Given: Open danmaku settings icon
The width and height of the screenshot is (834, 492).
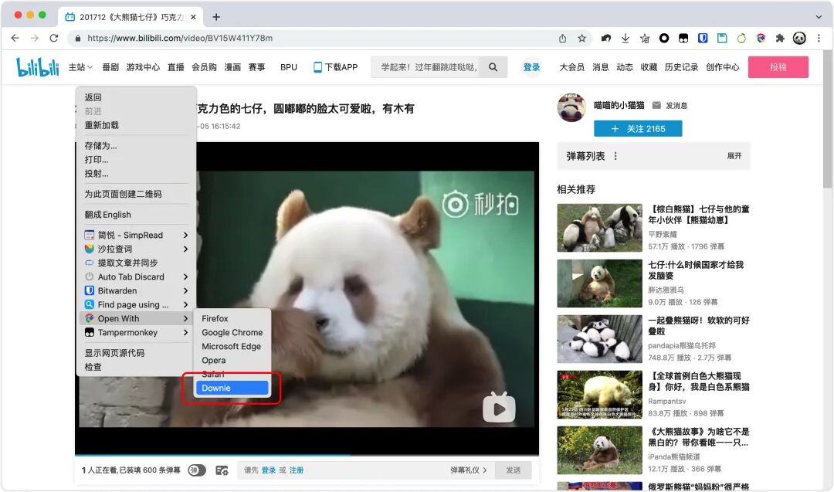Looking at the screenshot, I should [x=222, y=470].
